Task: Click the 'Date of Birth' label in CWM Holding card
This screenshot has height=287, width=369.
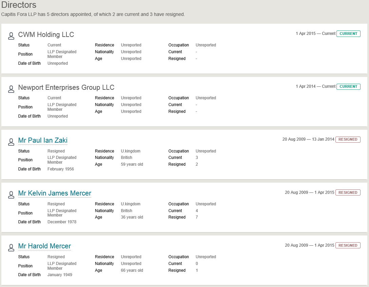Action: pyautogui.click(x=29, y=63)
